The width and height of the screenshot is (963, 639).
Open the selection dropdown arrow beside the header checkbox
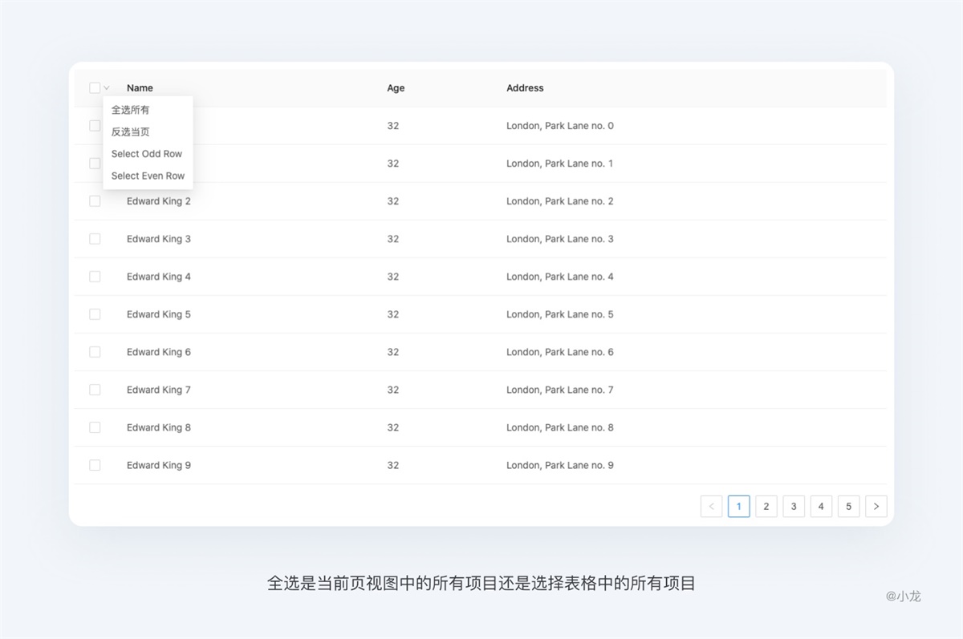(x=107, y=88)
